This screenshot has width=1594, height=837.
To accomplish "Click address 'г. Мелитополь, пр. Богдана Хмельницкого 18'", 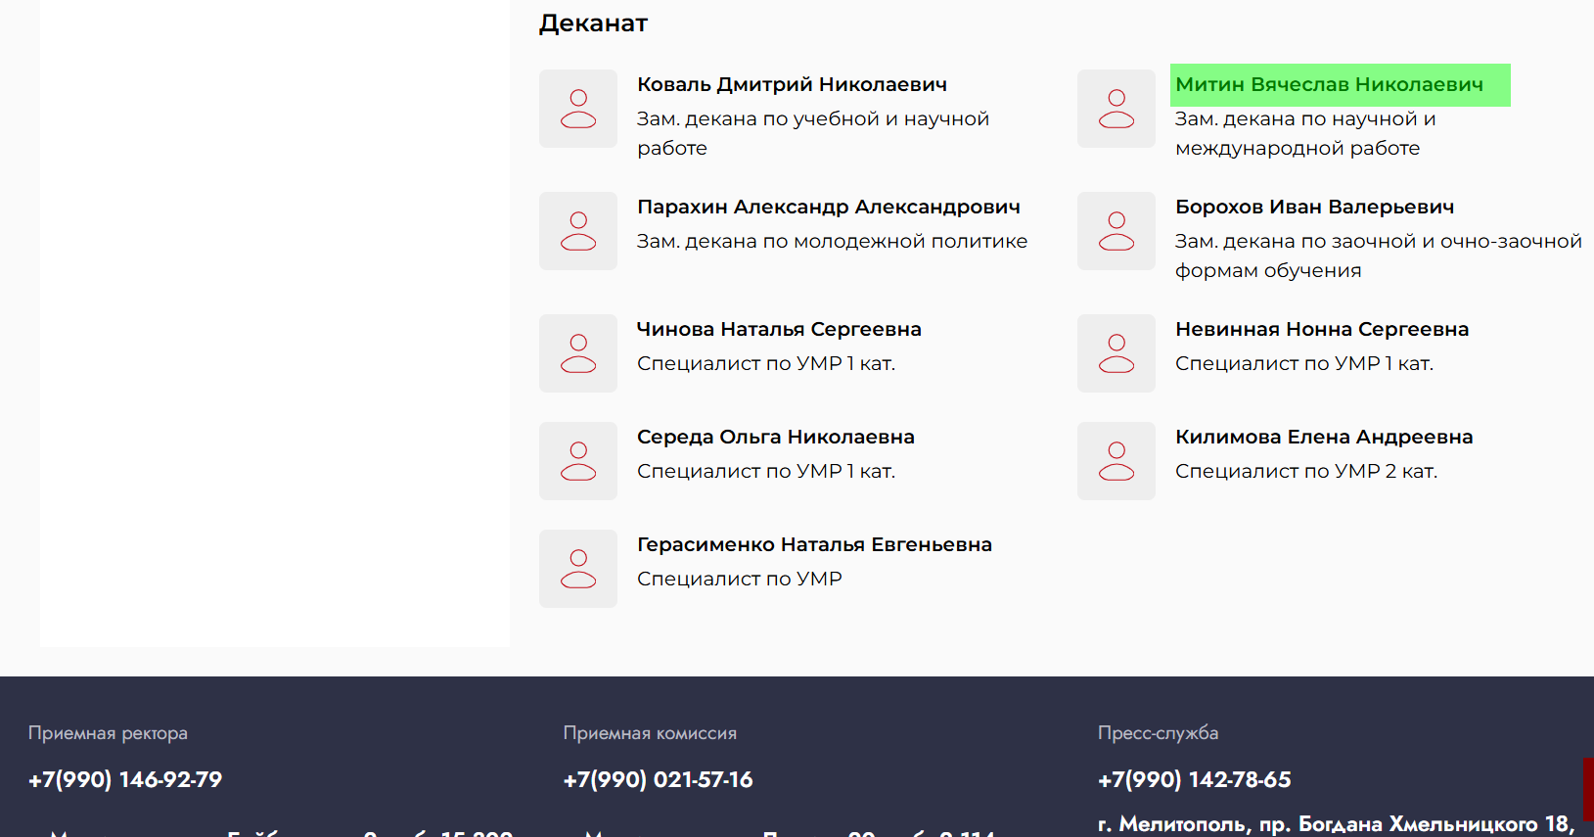I will coord(1336,824).
